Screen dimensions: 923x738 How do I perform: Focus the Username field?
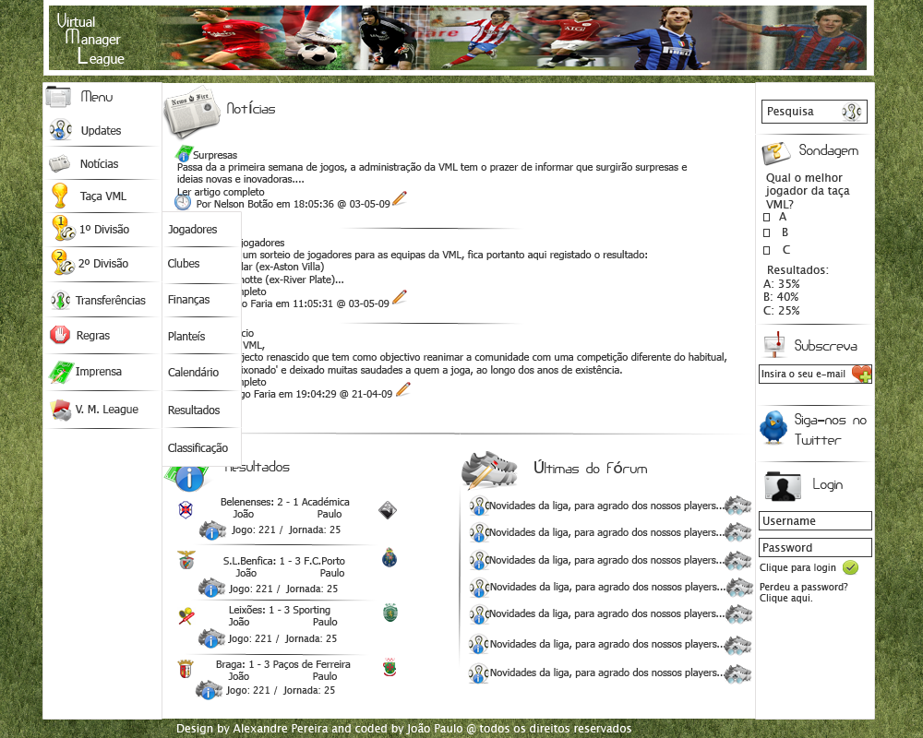815,521
